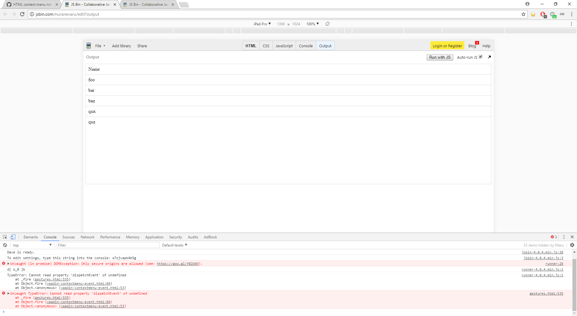This screenshot has height=316, width=577.
Task: Click Login or Register
Action: click(447, 46)
